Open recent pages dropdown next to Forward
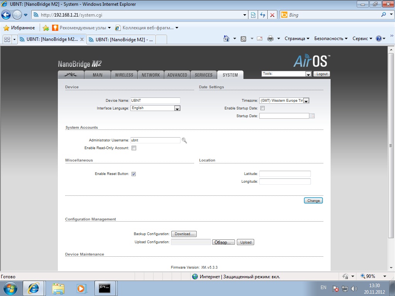This screenshot has height=296, width=395. point(25,15)
